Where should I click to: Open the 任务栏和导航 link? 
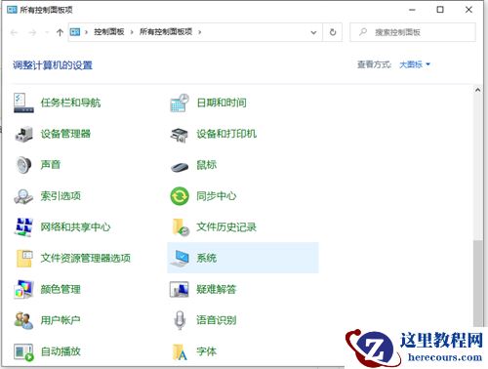(x=70, y=102)
